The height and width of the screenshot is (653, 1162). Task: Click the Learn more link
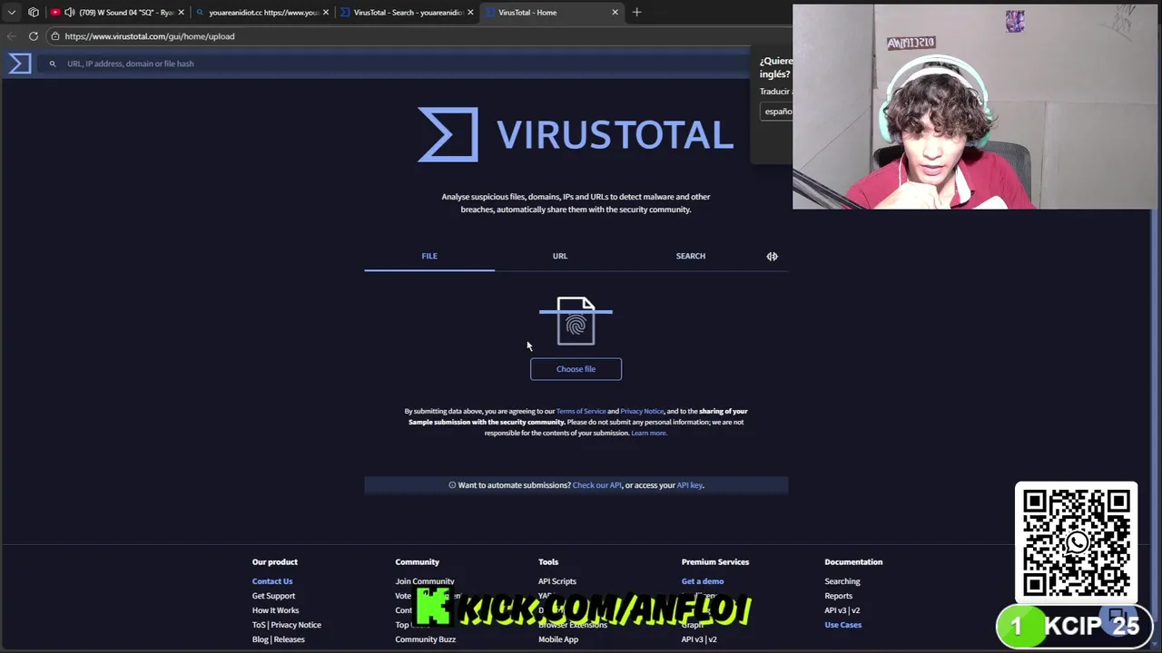point(649,434)
